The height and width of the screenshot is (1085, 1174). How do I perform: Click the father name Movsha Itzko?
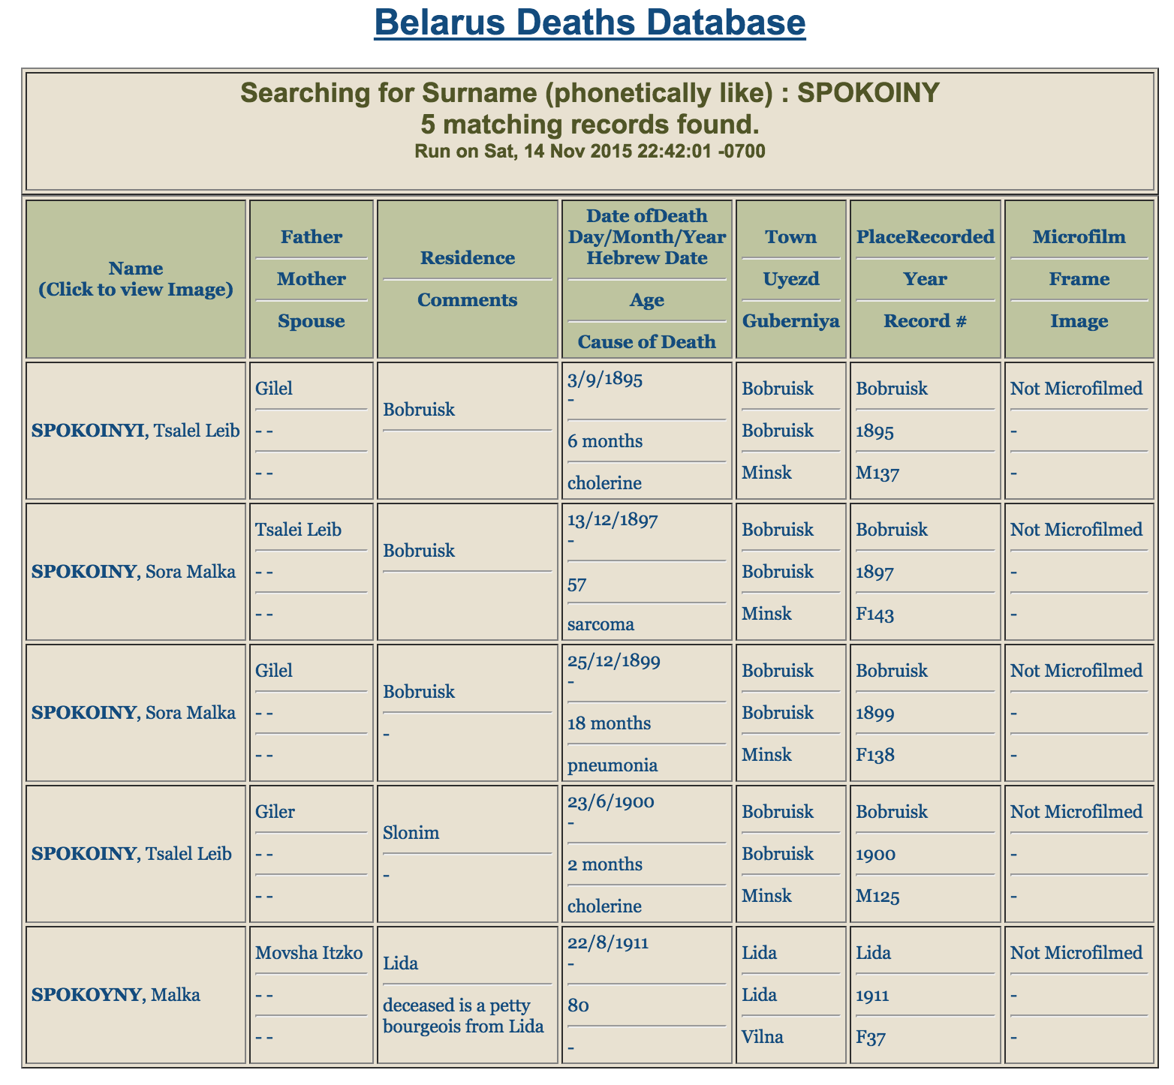[309, 953]
